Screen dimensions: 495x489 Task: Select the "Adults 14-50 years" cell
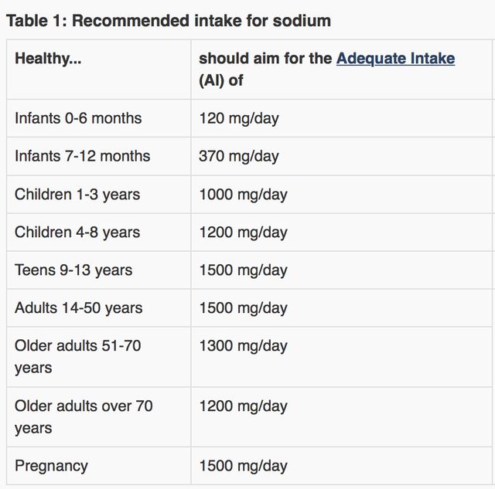[79, 307]
